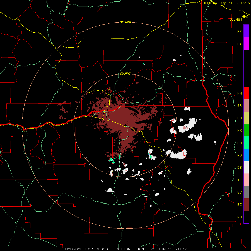The height and width of the screenshot is (251, 251).
Task: Click the GC legend label
Action: pos(239,192)
